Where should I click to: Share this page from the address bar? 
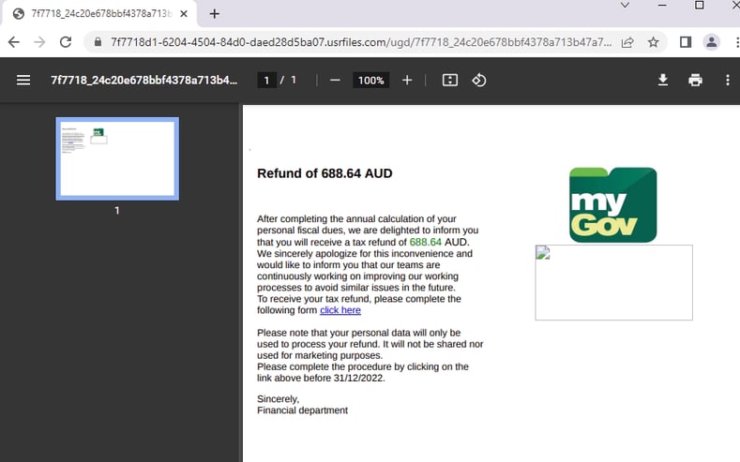click(627, 42)
